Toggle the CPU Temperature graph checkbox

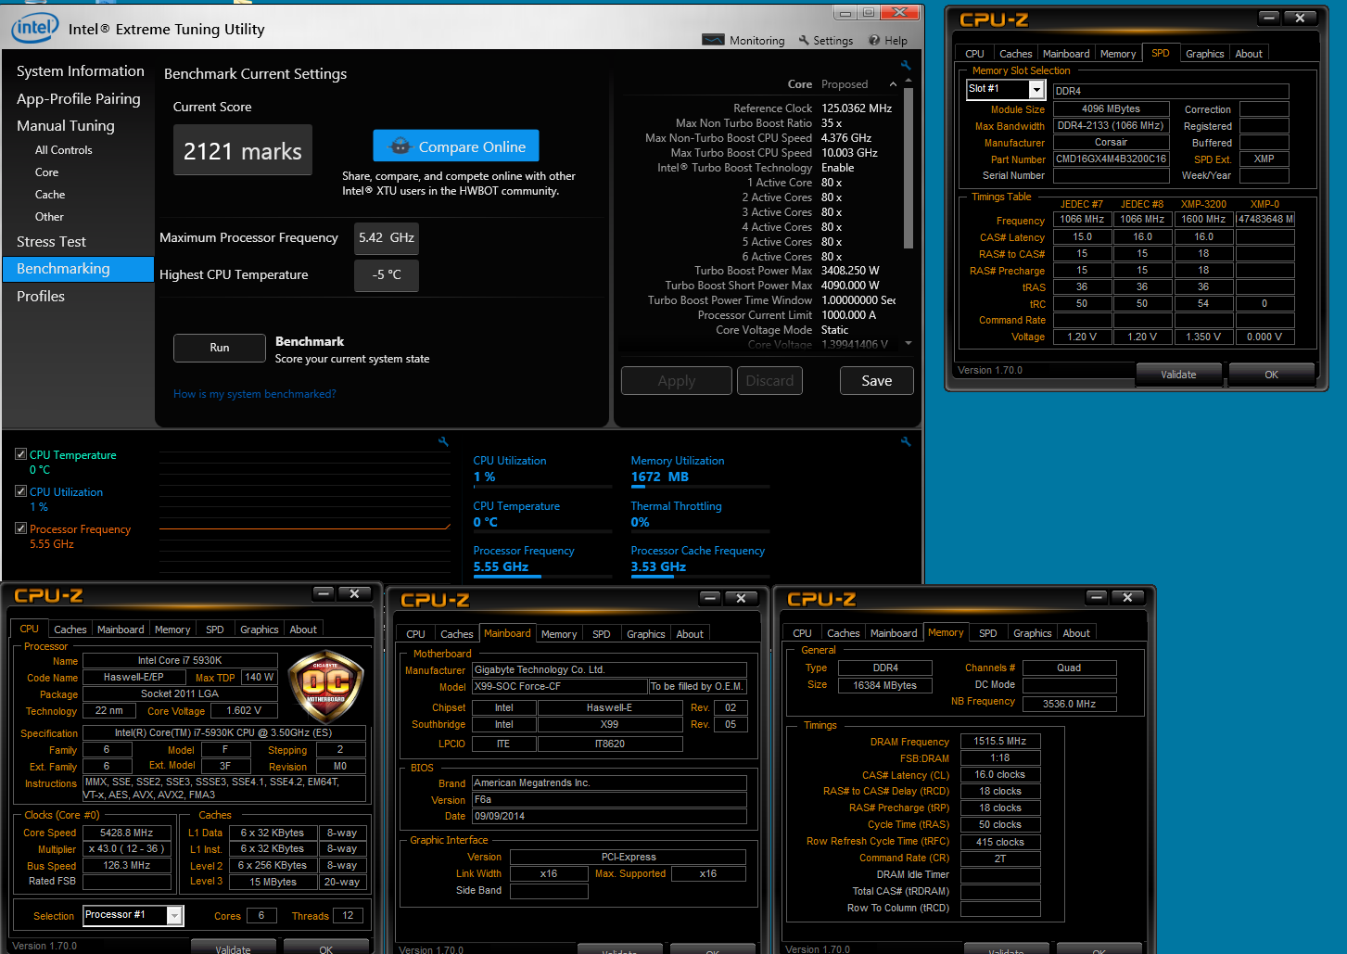pyautogui.click(x=20, y=454)
